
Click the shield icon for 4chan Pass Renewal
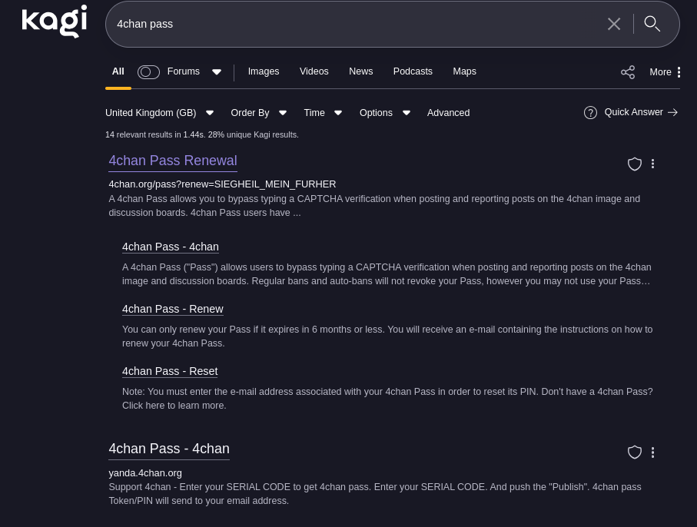pos(634,164)
